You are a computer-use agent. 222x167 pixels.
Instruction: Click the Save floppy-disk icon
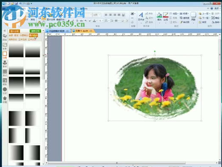16,3
